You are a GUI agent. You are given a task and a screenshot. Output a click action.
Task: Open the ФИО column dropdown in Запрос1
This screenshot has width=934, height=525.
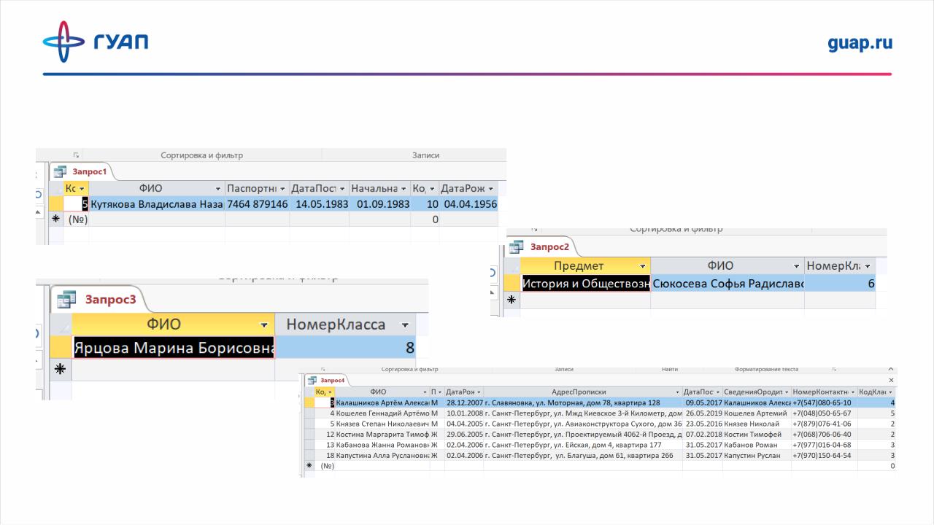[x=217, y=189]
